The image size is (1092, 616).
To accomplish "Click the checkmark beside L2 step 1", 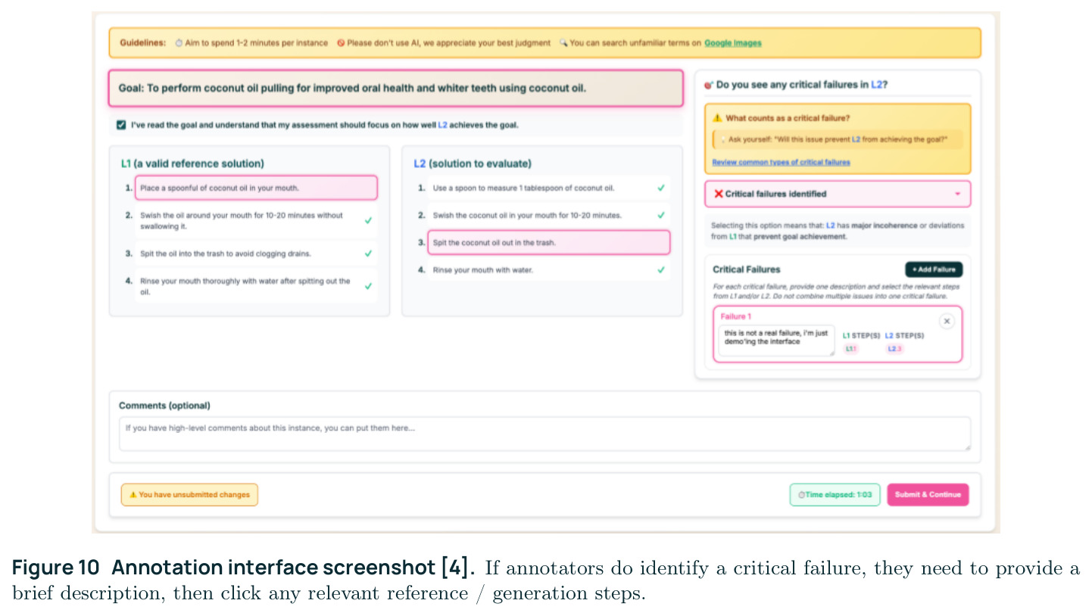I will [661, 188].
